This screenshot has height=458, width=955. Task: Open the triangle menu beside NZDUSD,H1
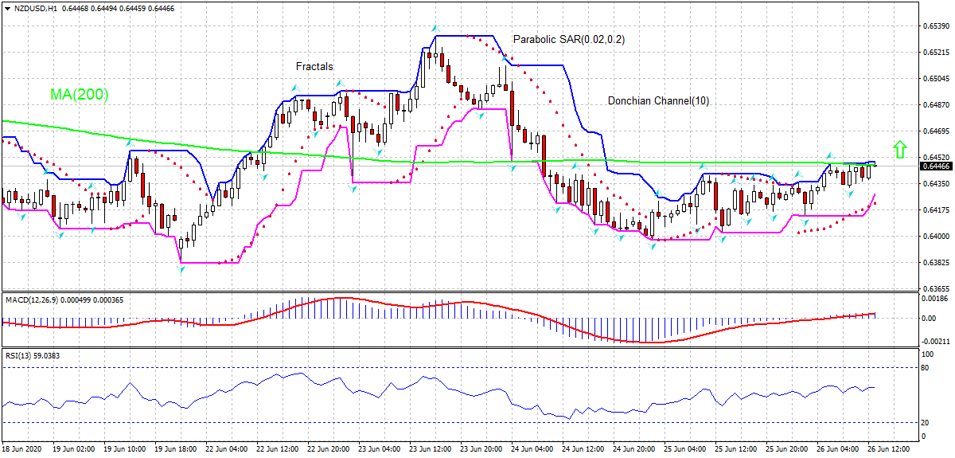click(x=7, y=8)
